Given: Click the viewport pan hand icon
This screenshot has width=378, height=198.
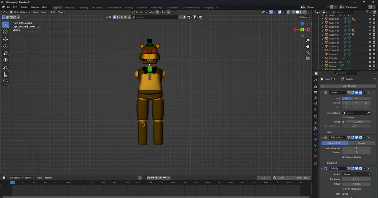Looking at the screenshot, I should [307, 46].
